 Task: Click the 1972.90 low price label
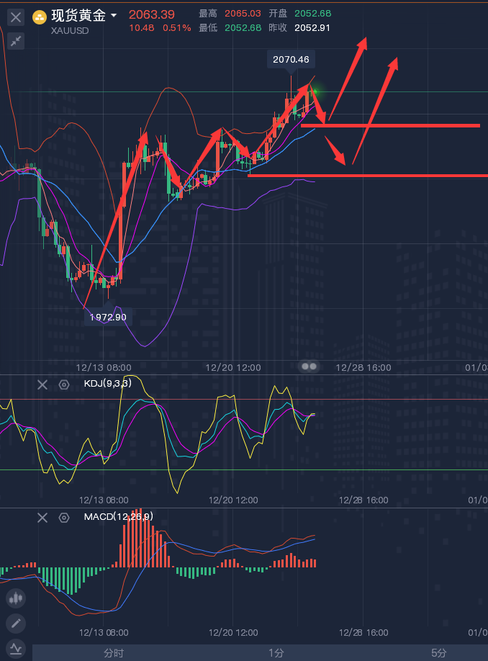108,317
